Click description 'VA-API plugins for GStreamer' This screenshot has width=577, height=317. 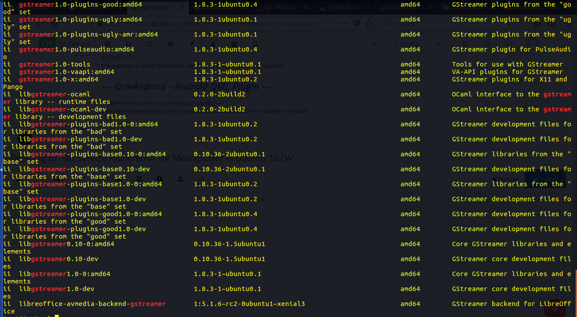coord(508,72)
